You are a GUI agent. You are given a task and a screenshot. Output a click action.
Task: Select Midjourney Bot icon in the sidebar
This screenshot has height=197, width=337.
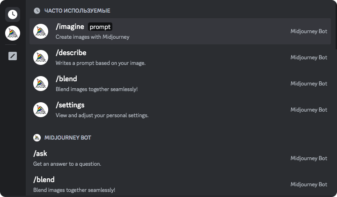pyautogui.click(x=13, y=33)
